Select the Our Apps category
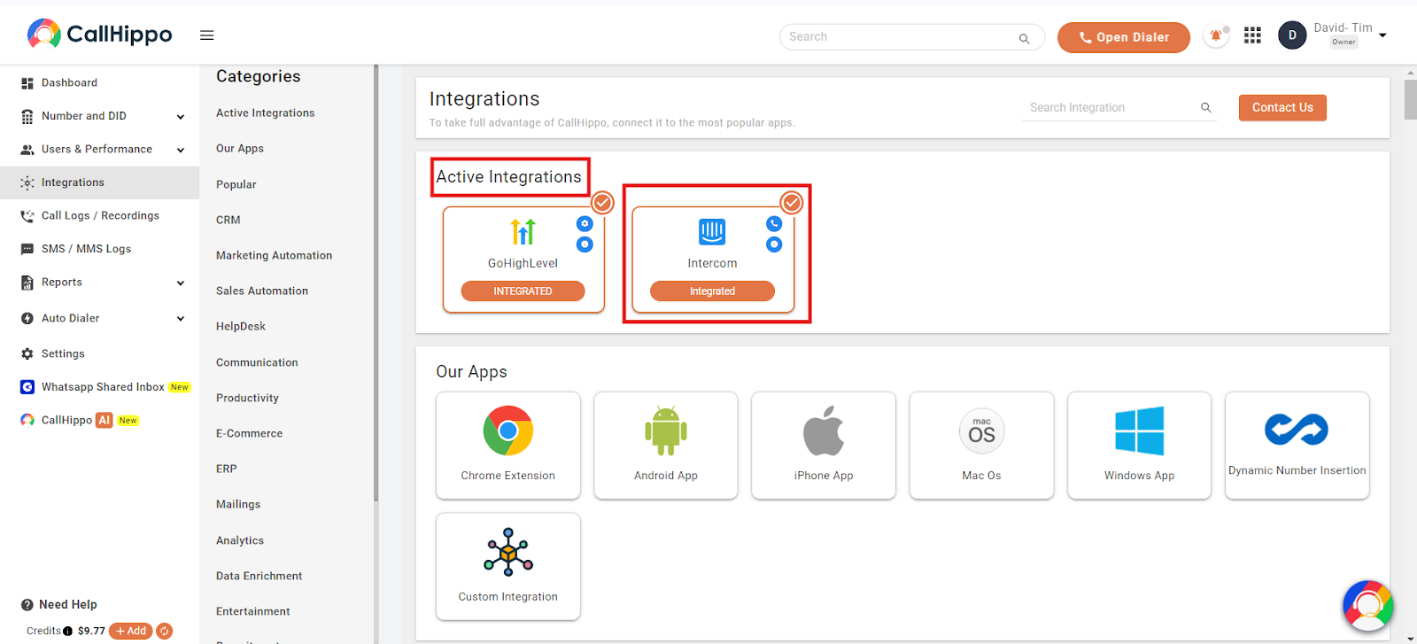 tap(240, 149)
